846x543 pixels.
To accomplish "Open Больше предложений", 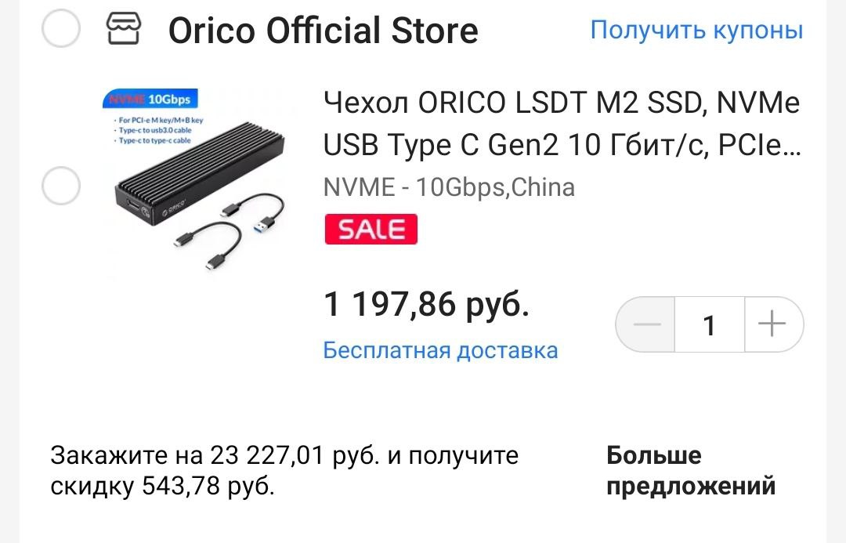I will click(691, 471).
